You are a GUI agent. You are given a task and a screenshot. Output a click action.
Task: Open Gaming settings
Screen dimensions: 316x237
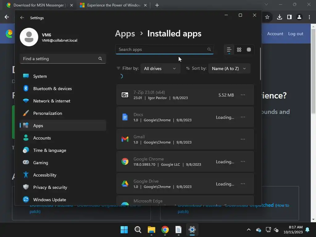pos(63,162)
